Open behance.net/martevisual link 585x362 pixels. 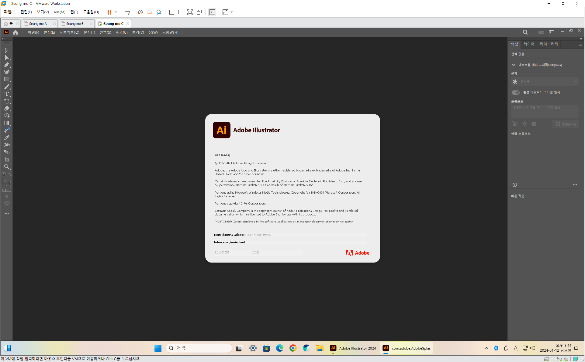pos(229,242)
